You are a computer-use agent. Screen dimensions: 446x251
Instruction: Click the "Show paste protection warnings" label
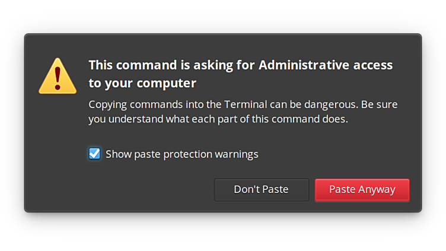point(181,154)
